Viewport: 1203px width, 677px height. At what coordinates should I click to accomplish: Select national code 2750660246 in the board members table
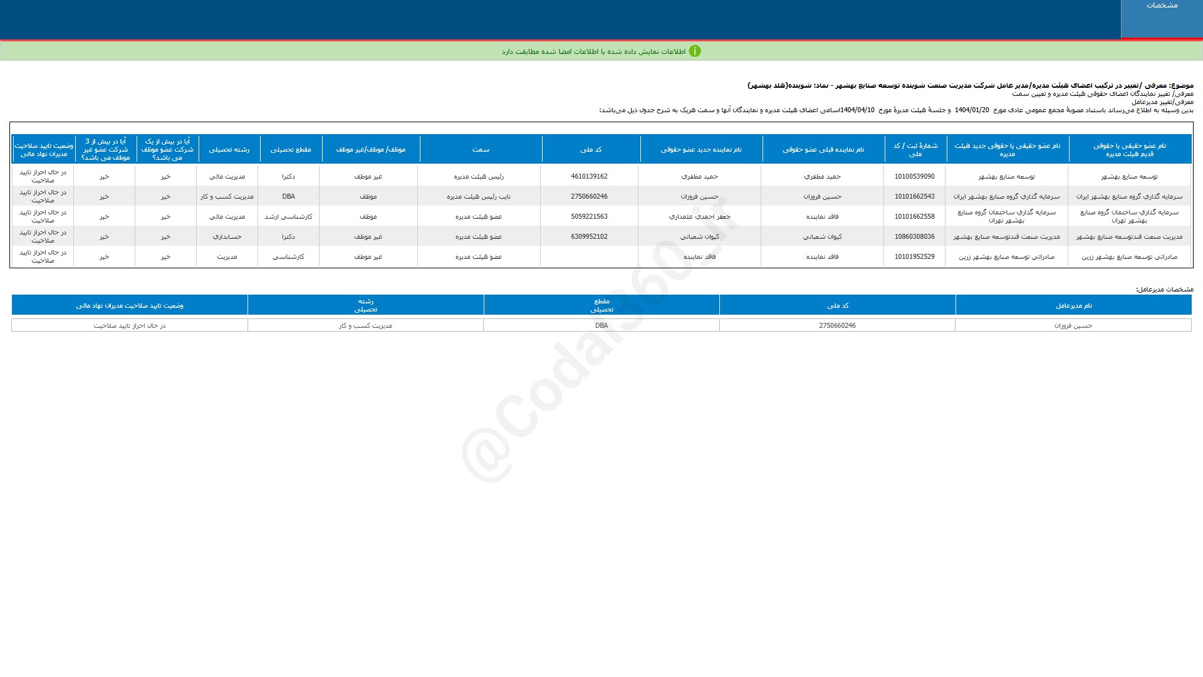[589, 197]
